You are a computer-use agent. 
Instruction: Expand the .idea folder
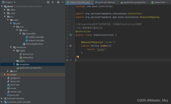[5, 10]
